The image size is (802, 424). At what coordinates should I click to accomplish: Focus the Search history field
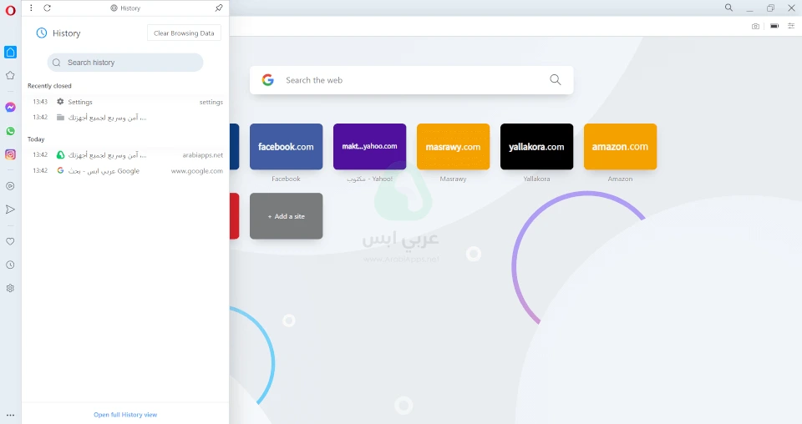(x=125, y=63)
